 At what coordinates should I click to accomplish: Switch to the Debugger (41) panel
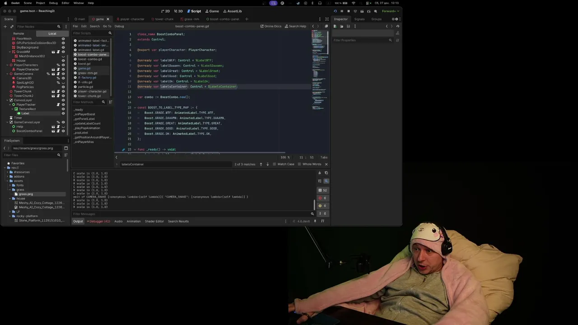[99, 221]
